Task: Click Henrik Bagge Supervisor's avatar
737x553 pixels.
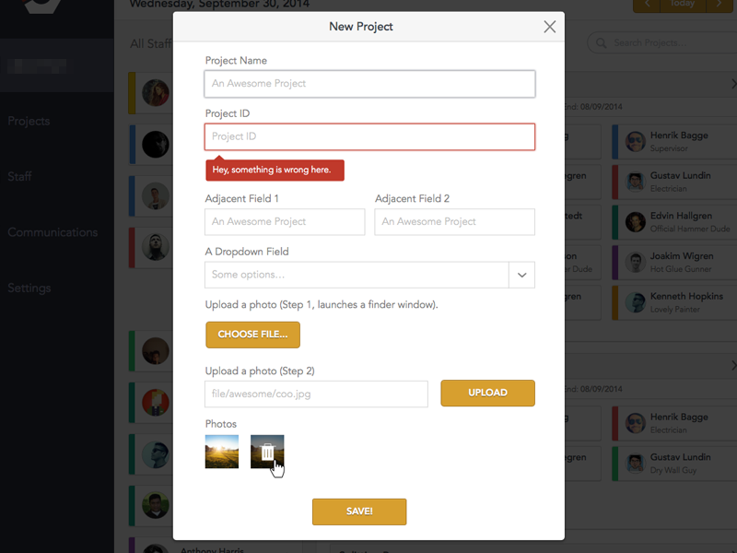Action: point(635,141)
